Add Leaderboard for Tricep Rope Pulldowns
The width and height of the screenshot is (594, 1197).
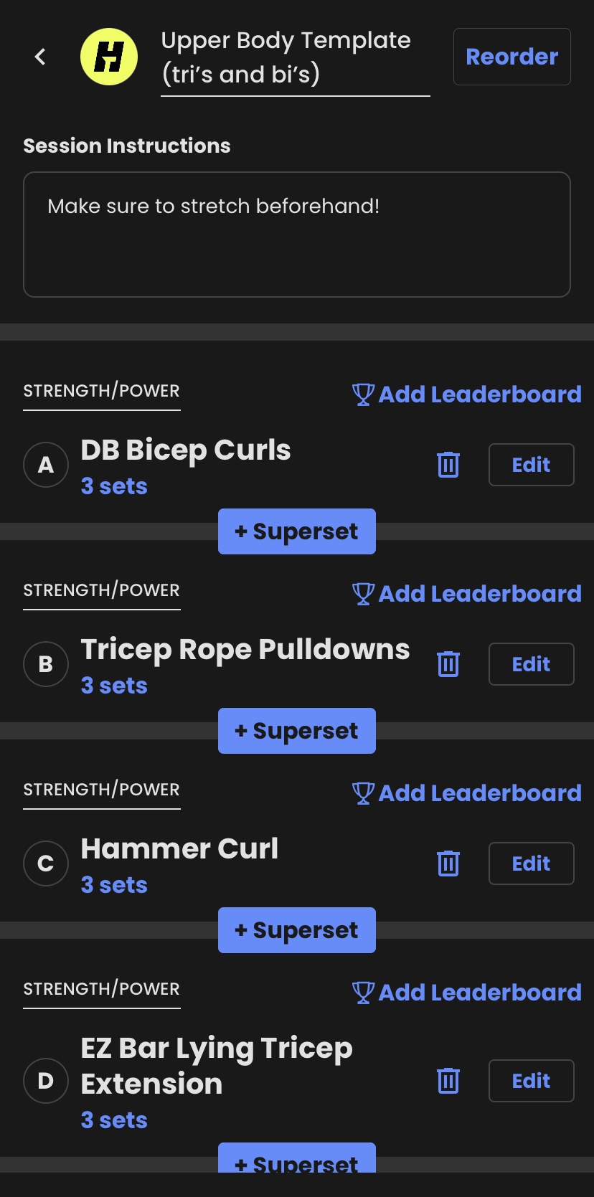pos(466,594)
